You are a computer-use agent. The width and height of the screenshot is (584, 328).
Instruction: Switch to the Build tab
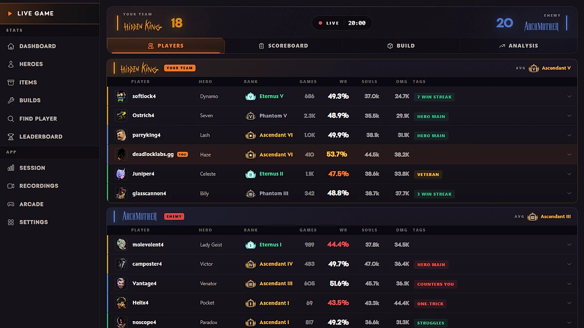pos(401,46)
